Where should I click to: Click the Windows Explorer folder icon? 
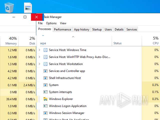[45, 99]
